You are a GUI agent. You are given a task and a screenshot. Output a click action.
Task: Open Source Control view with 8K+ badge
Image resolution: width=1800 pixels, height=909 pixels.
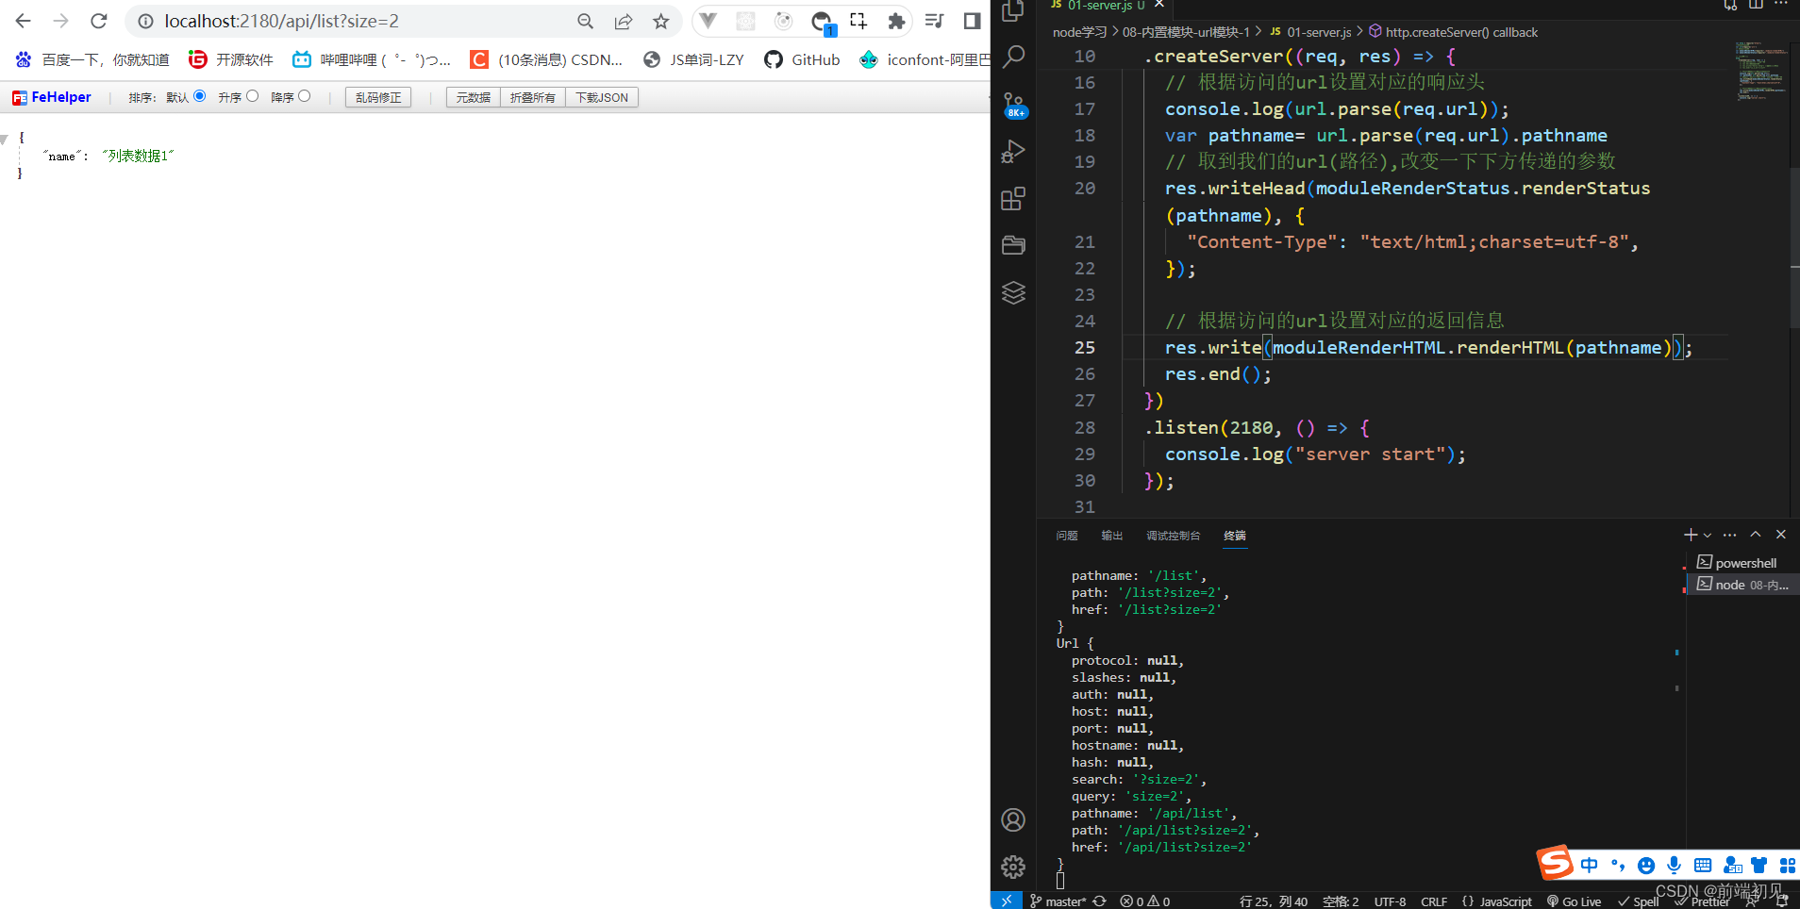(1013, 104)
